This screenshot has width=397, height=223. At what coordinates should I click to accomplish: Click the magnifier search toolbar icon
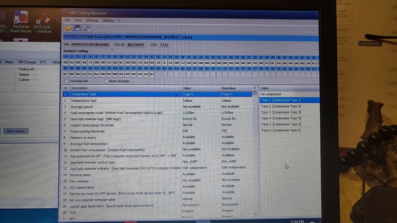[87, 28]
